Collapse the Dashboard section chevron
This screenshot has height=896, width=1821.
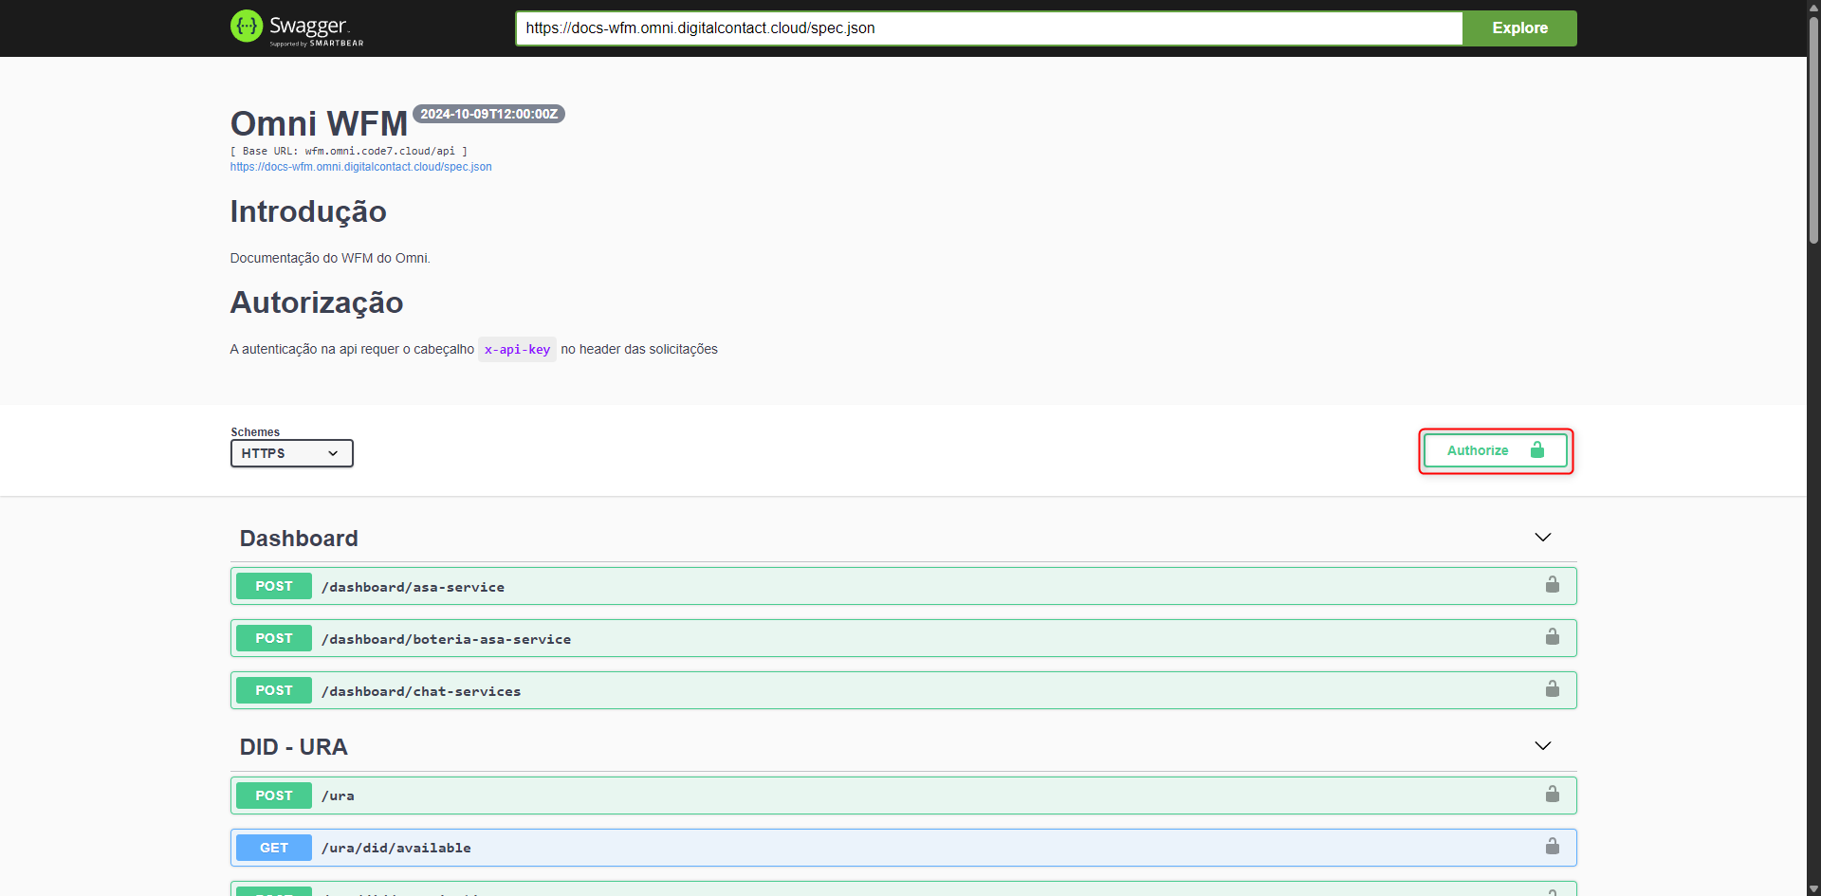pos(1542,537)
